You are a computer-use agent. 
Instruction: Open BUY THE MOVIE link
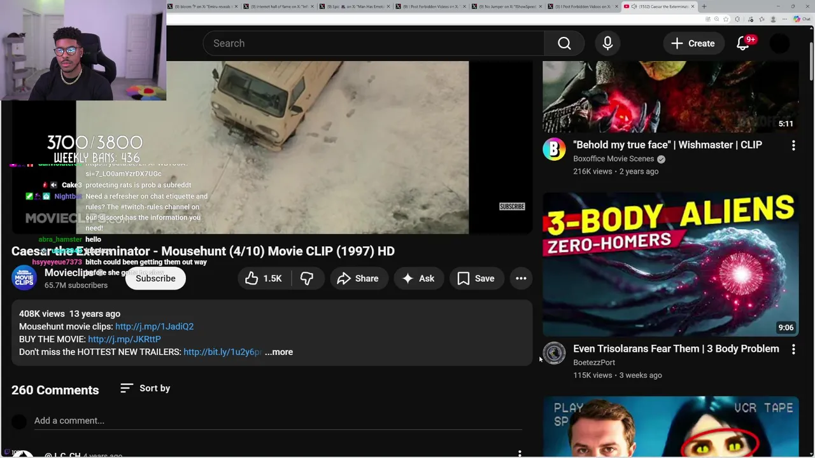(x=124, y=339)
